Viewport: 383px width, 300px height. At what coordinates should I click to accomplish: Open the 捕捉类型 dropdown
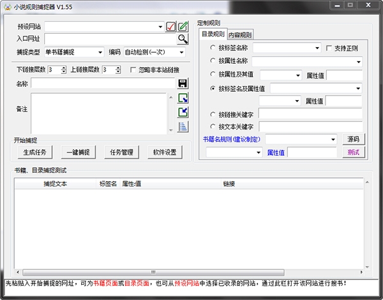(100, 52)
